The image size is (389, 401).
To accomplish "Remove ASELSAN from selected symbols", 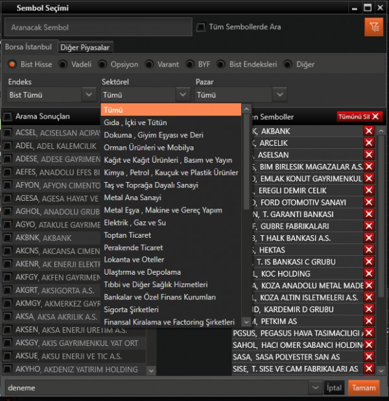I will coord(369,155).
